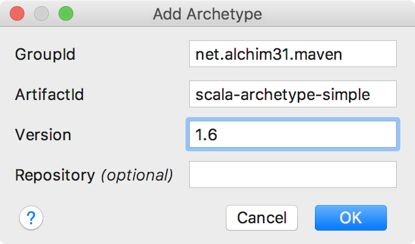
Task: Click the GroupId label
Action: [x=45, y=54]
